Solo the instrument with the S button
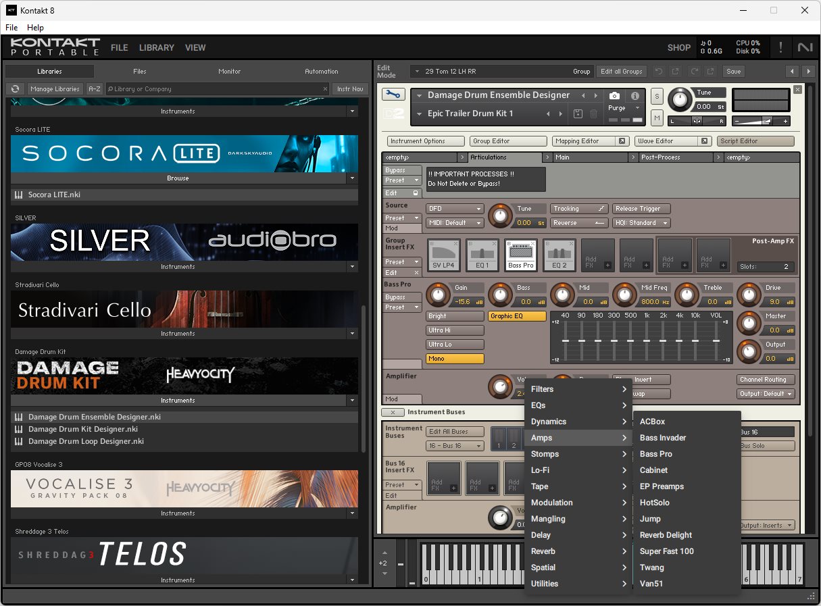Viewport: 821px width, 606px height. pos(657,96)
